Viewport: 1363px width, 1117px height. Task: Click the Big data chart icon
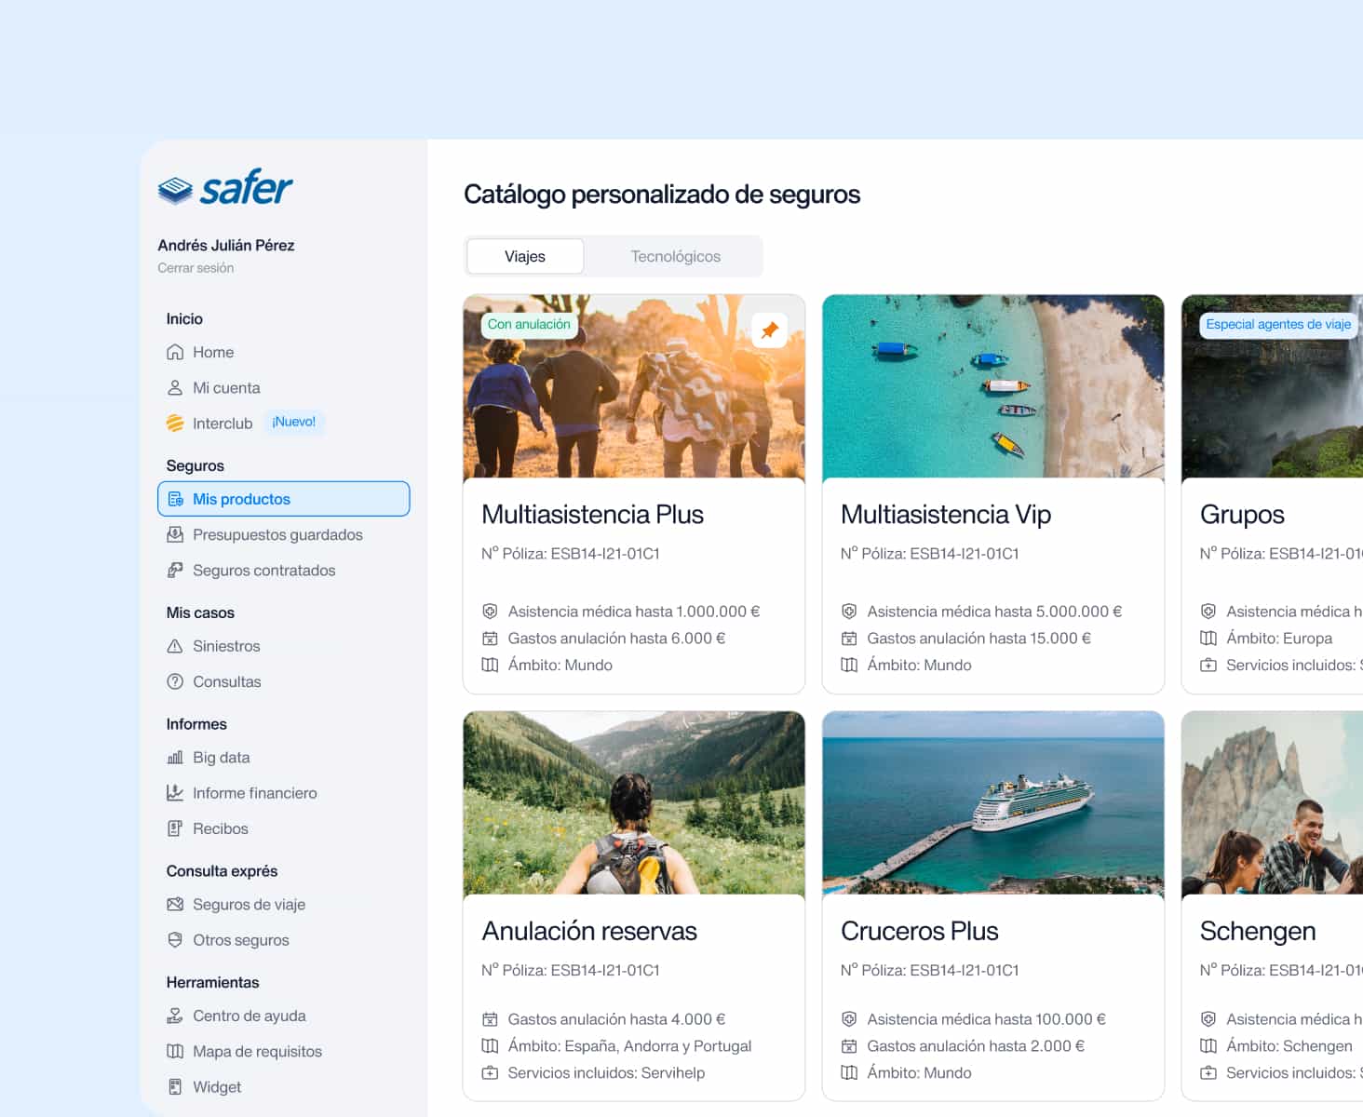(175, 758)
